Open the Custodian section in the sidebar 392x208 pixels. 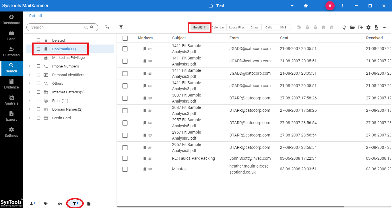(x=11, y=52)
